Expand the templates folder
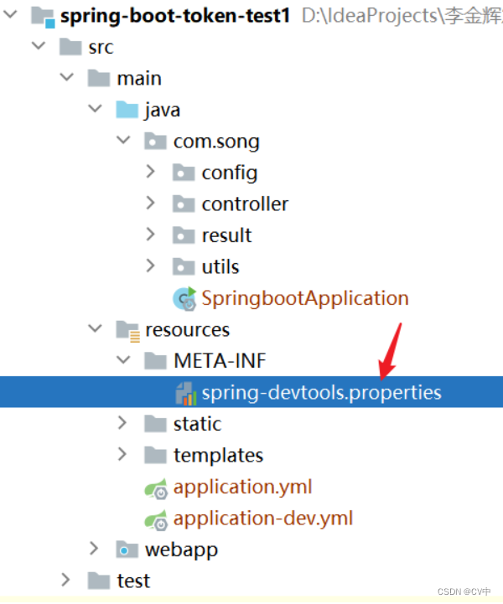 pos(122,455)
